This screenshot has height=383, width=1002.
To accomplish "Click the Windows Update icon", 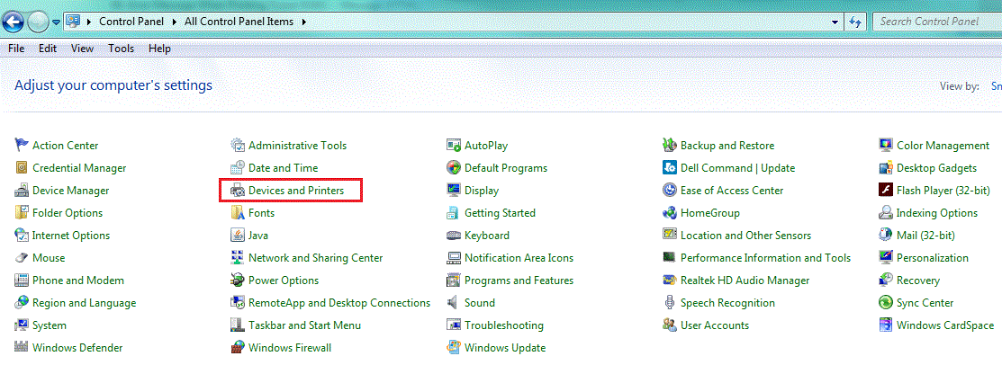I will click(x=454, y=347).
